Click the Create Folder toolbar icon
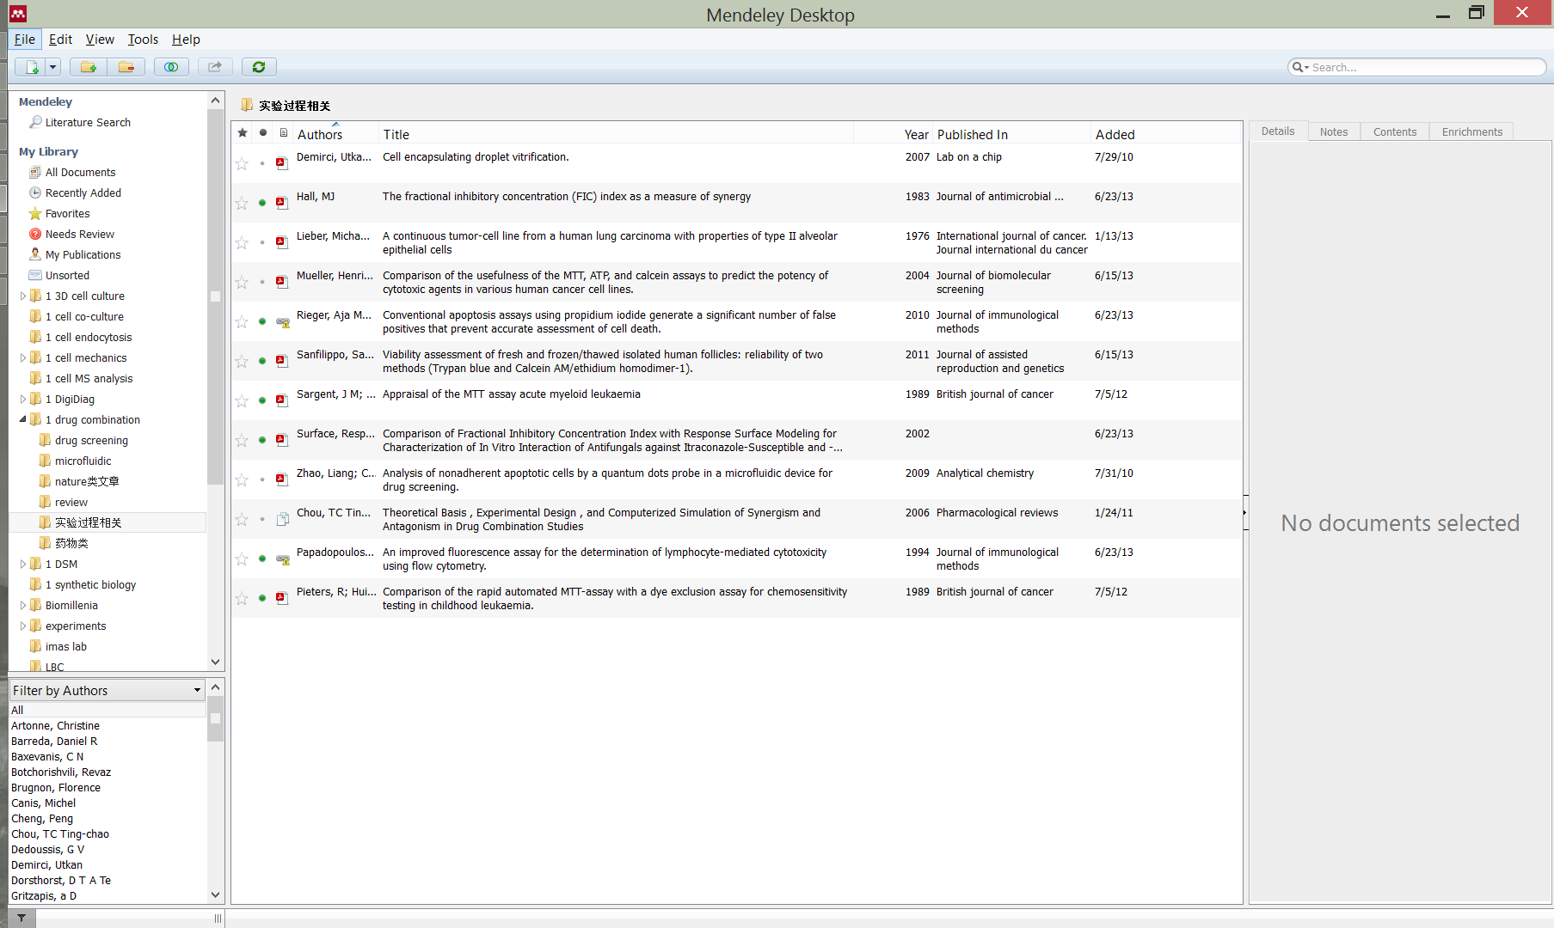The image size is (1554, 928). 89,67
